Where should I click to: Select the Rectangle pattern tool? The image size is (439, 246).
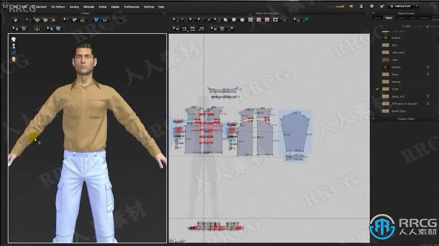pyautogui.click(x=234, y=20)
